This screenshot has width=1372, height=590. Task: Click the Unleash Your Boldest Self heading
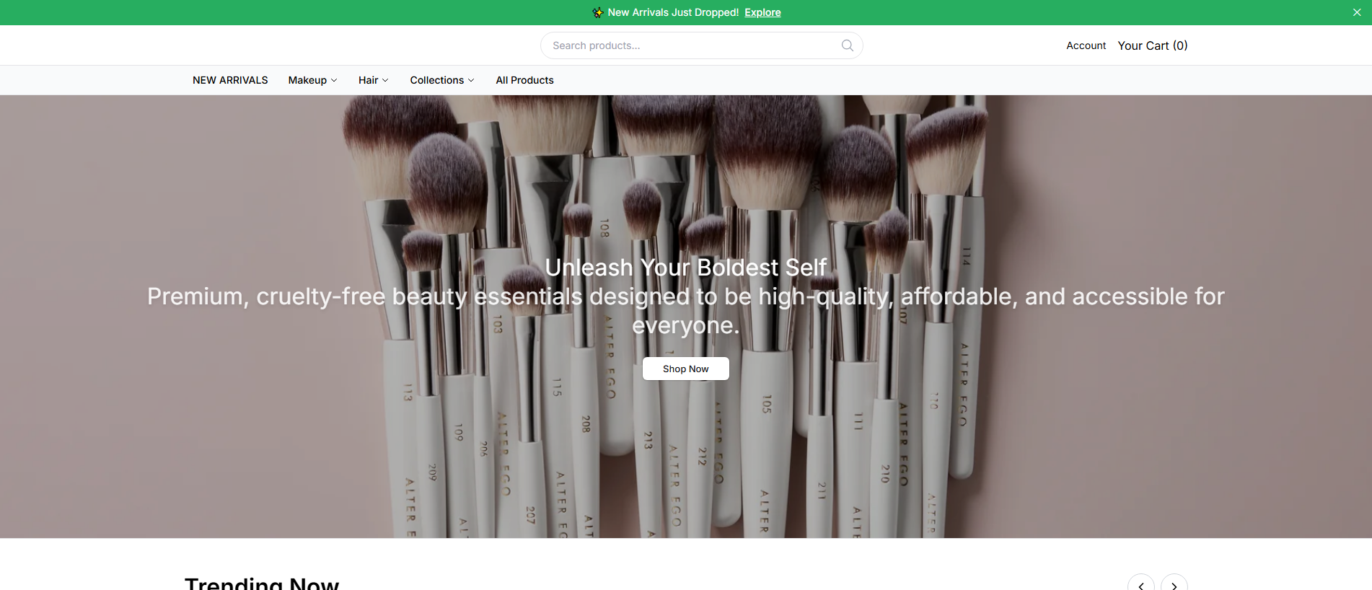point(685,268)
